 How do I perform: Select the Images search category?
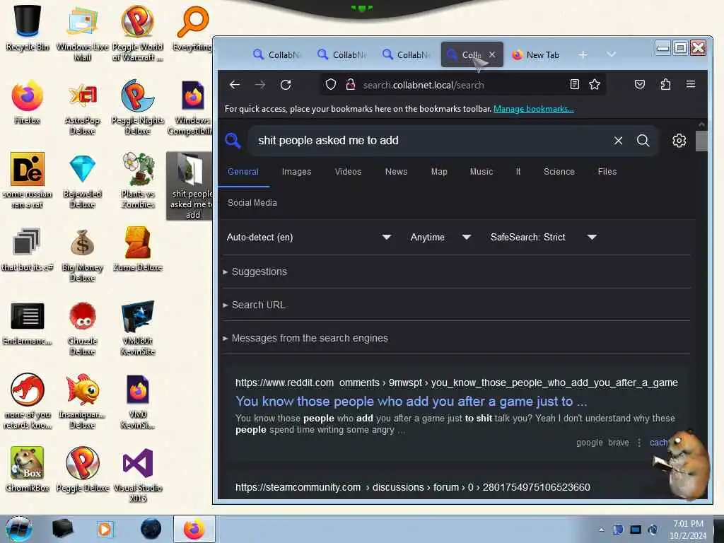[296, 172]
